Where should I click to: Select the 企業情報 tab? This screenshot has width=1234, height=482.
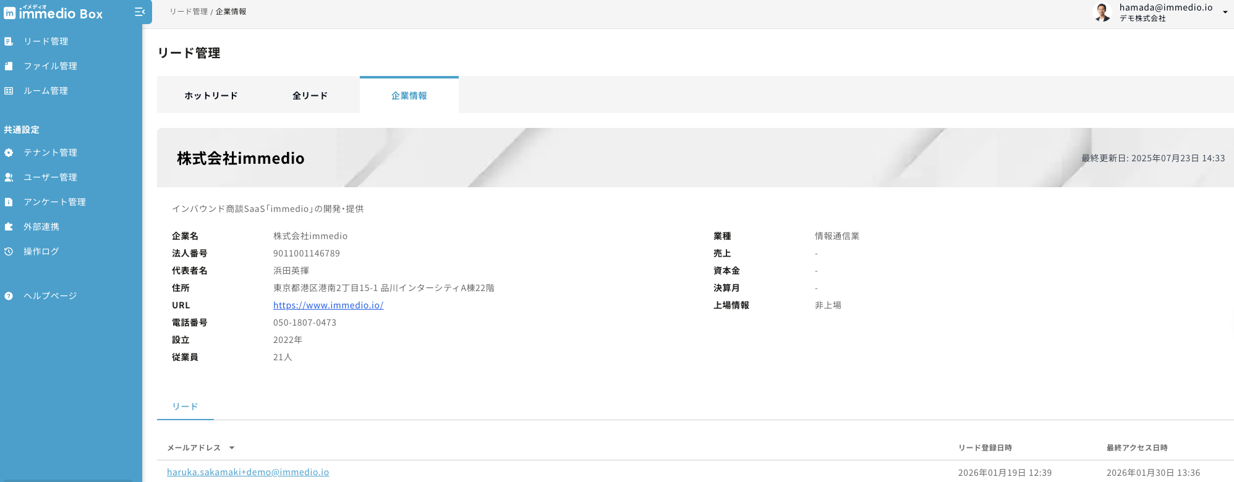(x=409, y=96)
